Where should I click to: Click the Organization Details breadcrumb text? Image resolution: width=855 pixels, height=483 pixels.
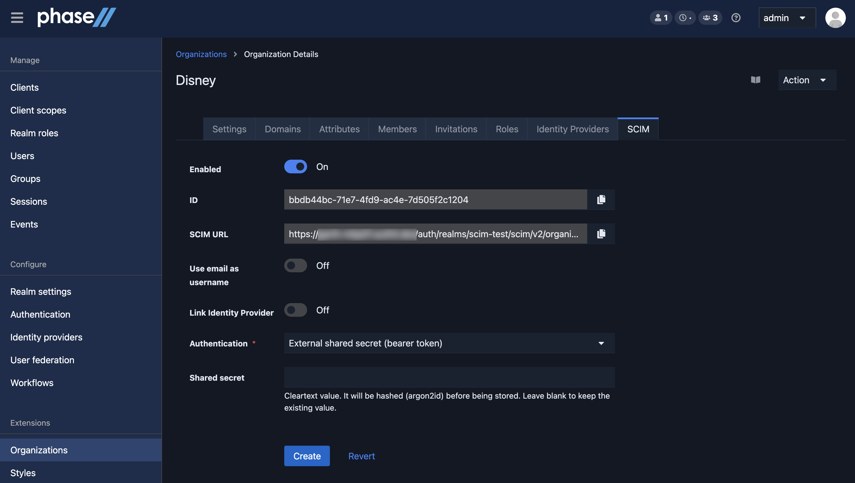281,54
